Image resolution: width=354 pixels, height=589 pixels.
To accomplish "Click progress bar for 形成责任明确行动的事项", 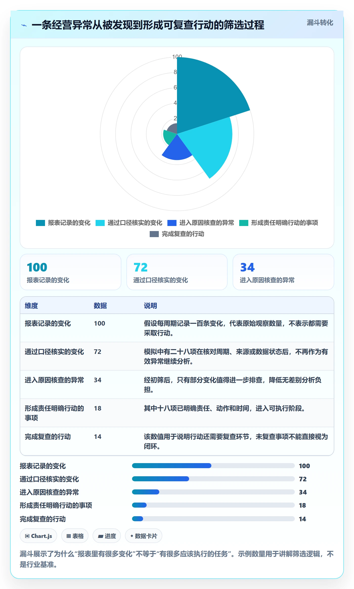I will tap(213, 505).
